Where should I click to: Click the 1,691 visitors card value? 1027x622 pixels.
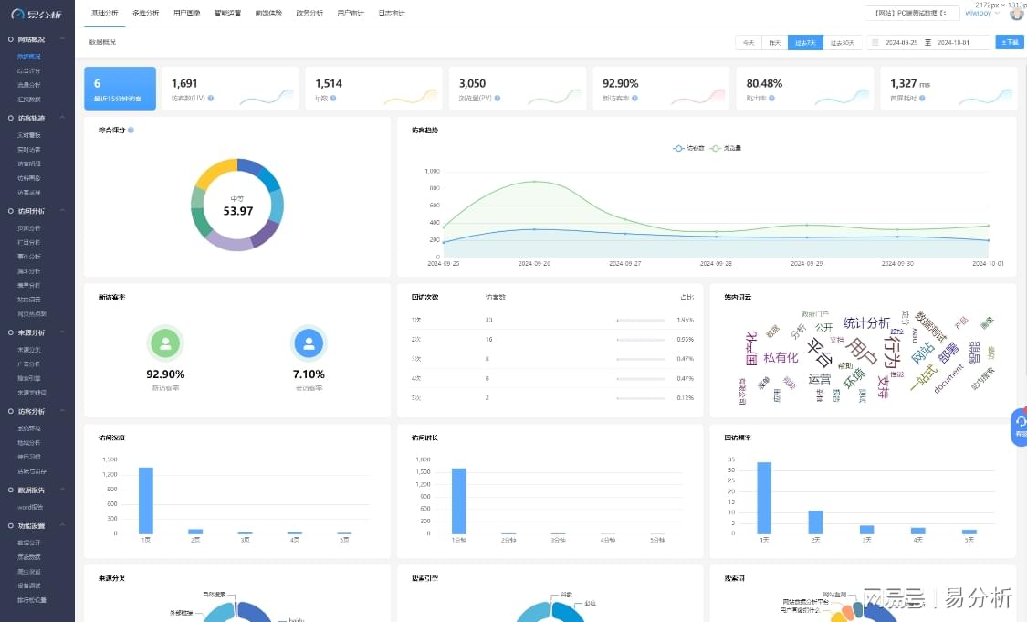pyautogui.click(x=184, y=84)
